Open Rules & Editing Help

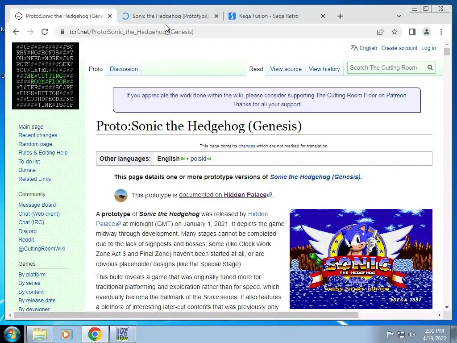point(43,153)
